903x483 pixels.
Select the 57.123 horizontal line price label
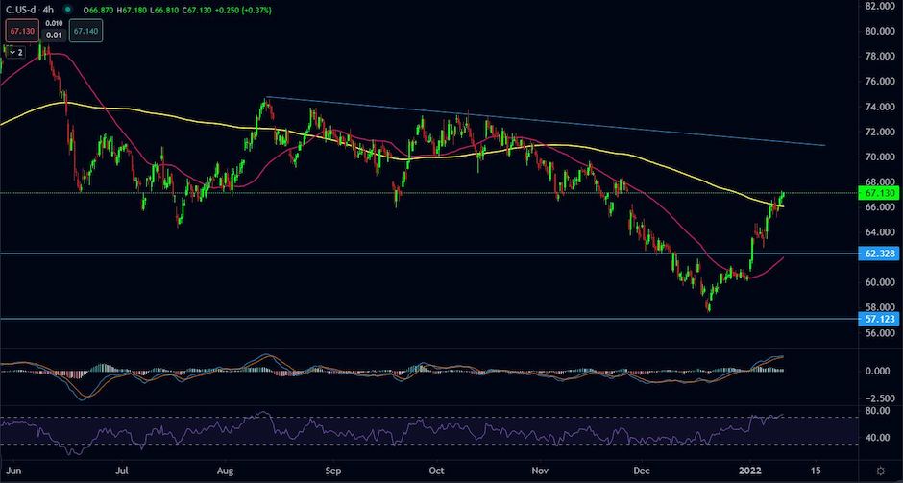[x=880, y=319]
